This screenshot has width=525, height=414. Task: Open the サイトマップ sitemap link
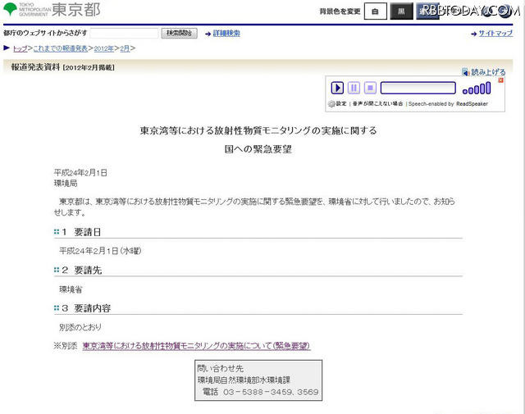pyautogui.click(x=495, y=34)
